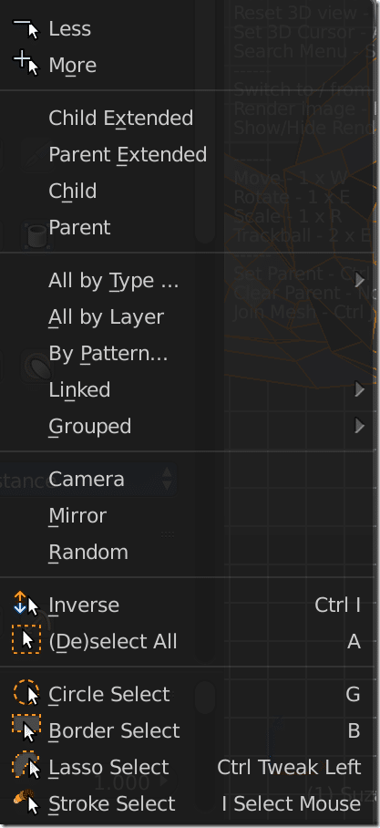Choose Parent Extended menu entry

click(x=128, y=155)
